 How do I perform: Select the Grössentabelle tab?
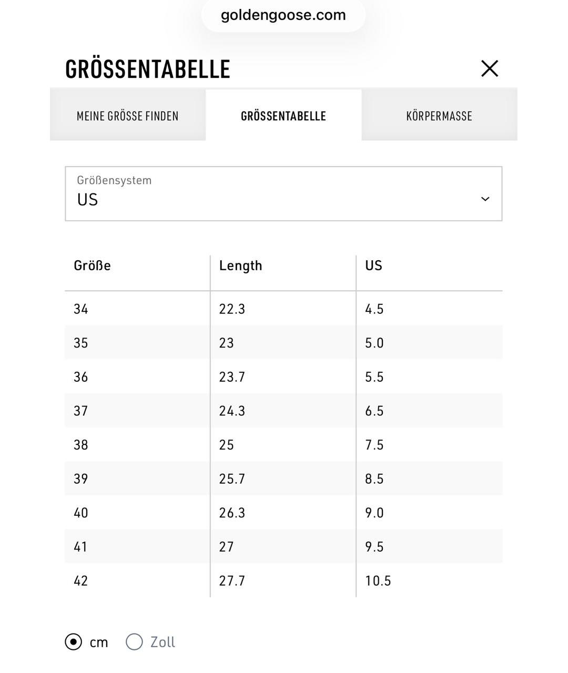coord(283,115)
